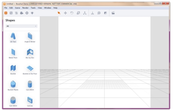Open the Edit menu
173x111 pixels.
coord(11,8)
